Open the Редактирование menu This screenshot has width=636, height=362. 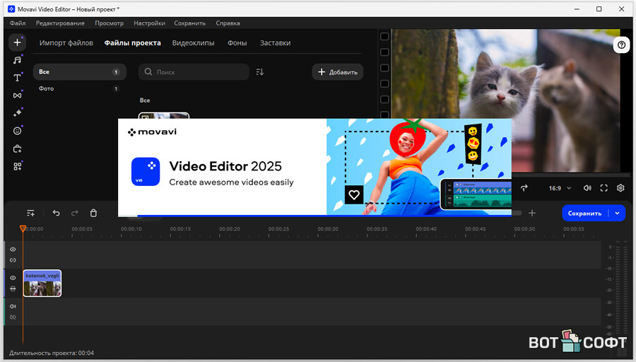pos(60,23)
